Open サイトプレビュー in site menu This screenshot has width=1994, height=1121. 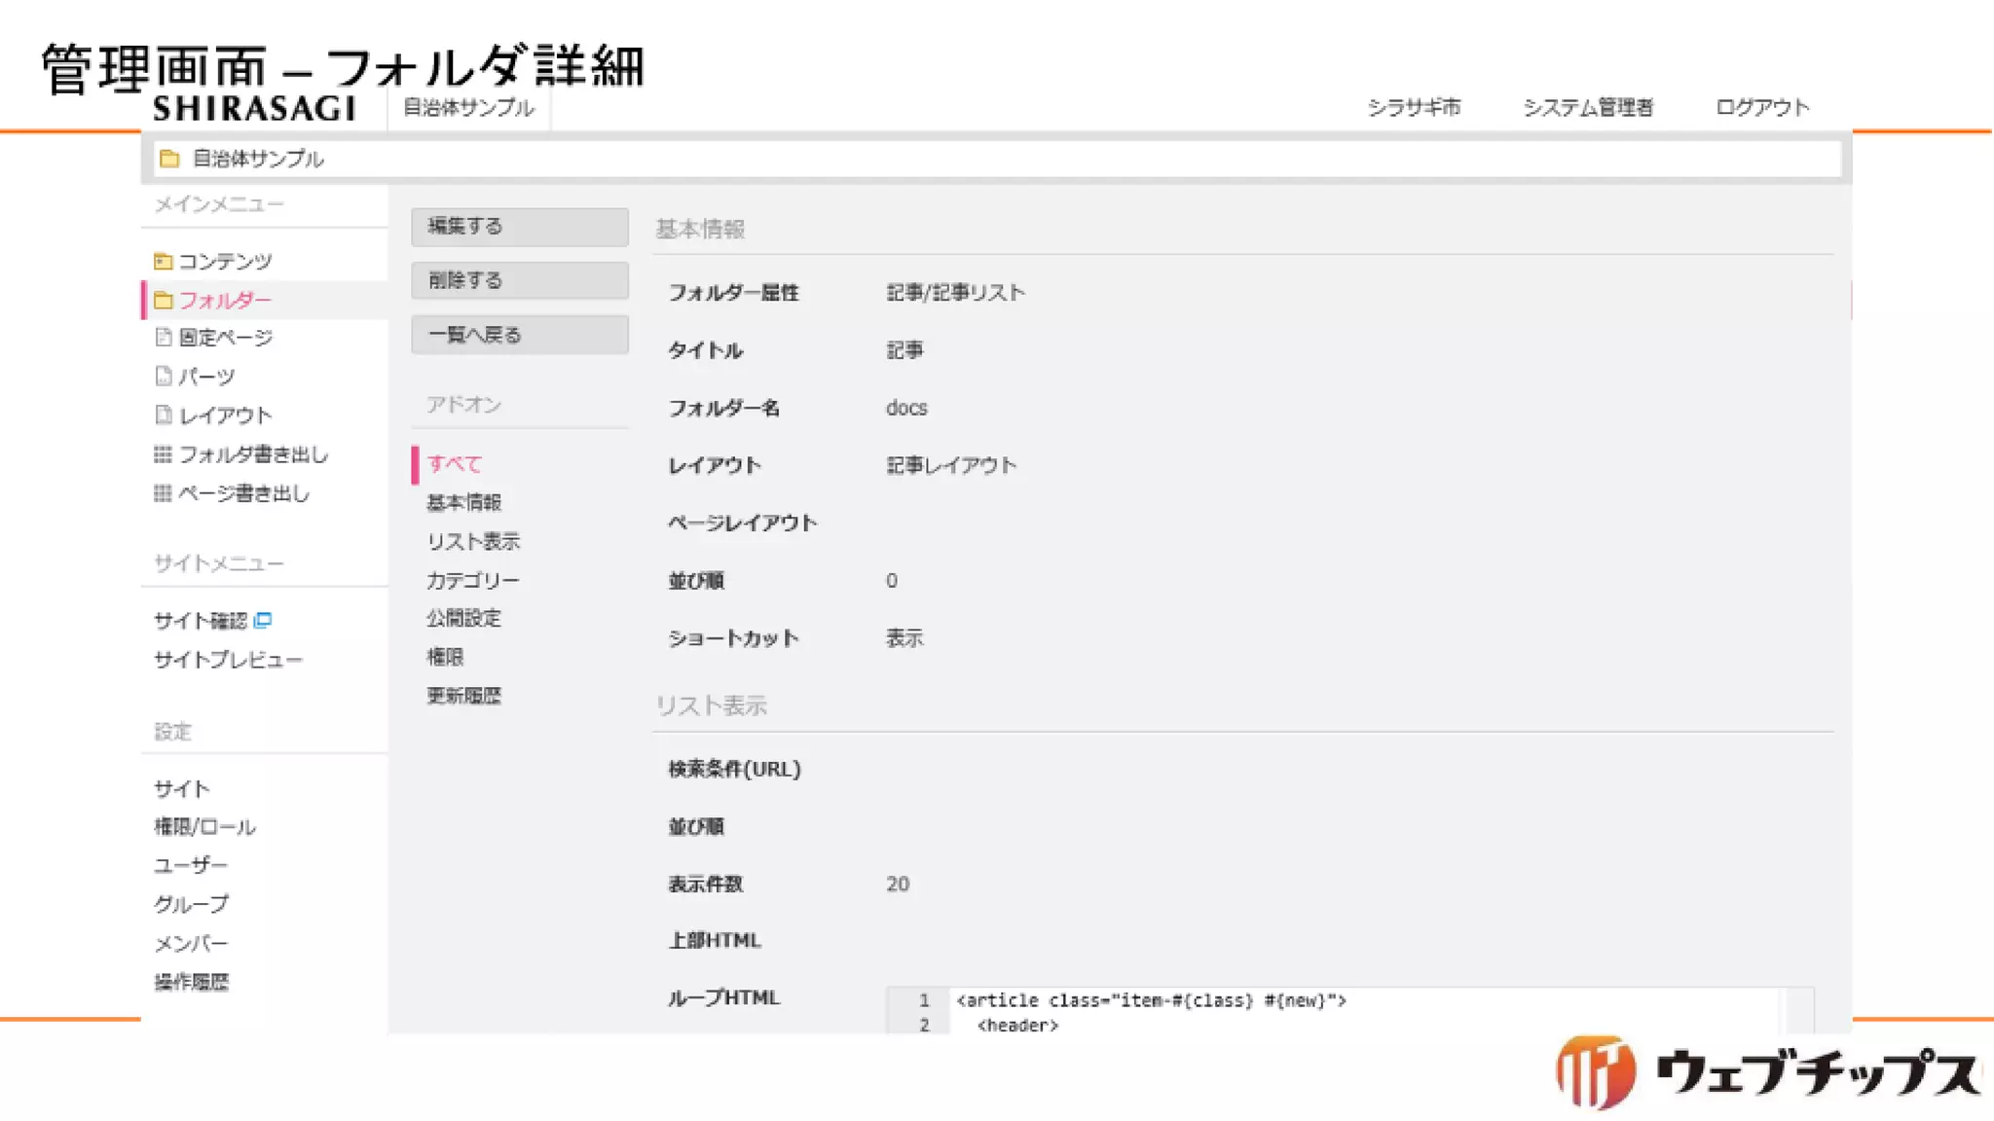228,660
